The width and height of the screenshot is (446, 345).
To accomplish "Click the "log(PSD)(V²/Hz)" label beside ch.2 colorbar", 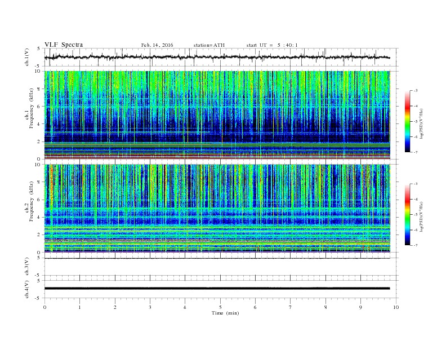I will pyautogui.click(x=422, y=216).
